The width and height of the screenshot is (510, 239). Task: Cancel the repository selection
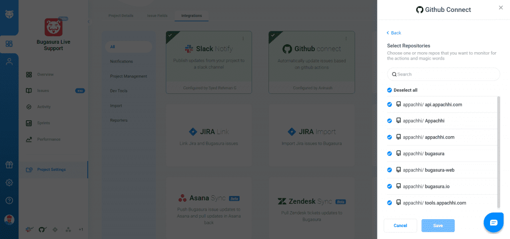[x=400, y=226]
